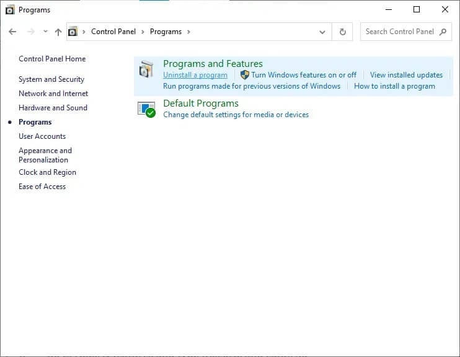Close the Programs window

pyautogui.click(x=445, y=9)
